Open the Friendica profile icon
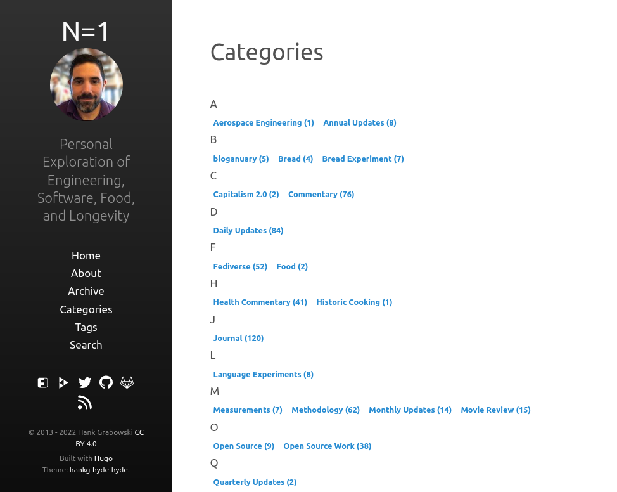 (x=42, y=382)
